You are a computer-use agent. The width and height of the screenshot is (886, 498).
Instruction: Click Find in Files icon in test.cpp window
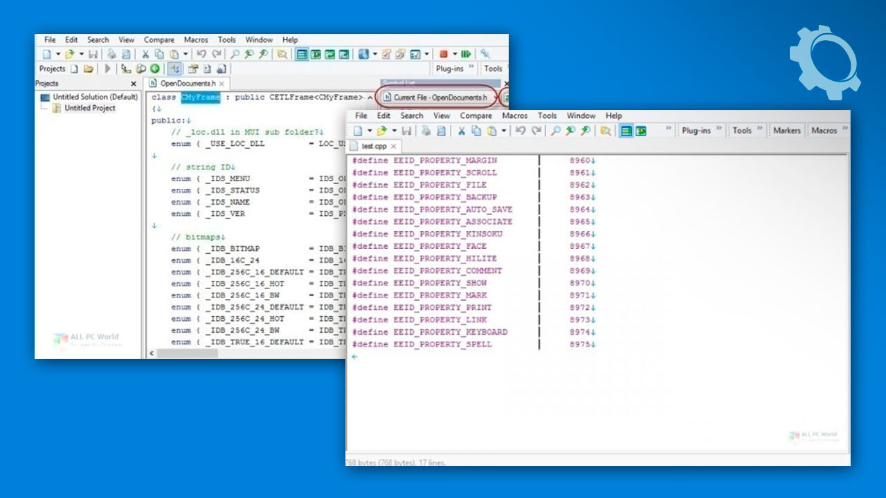(606, 131)
